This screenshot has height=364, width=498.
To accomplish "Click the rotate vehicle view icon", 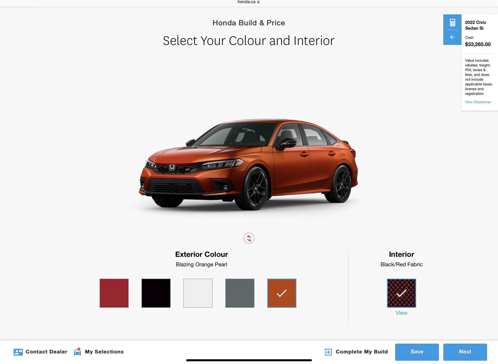I will tap(249, 238).
